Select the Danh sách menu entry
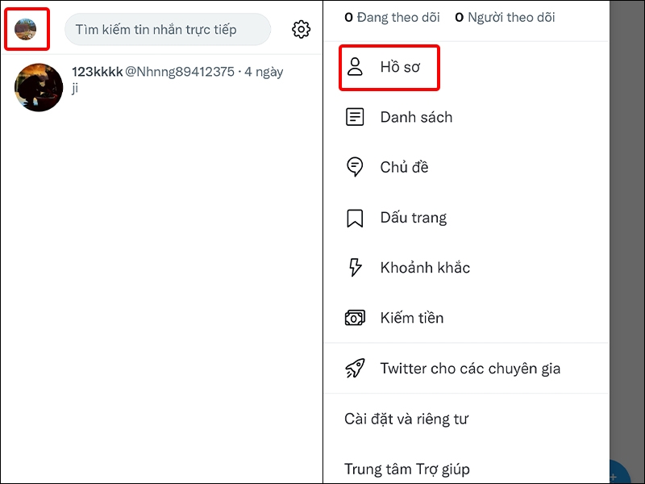Viewport: 645px width, 484px height. pos(416,116)
